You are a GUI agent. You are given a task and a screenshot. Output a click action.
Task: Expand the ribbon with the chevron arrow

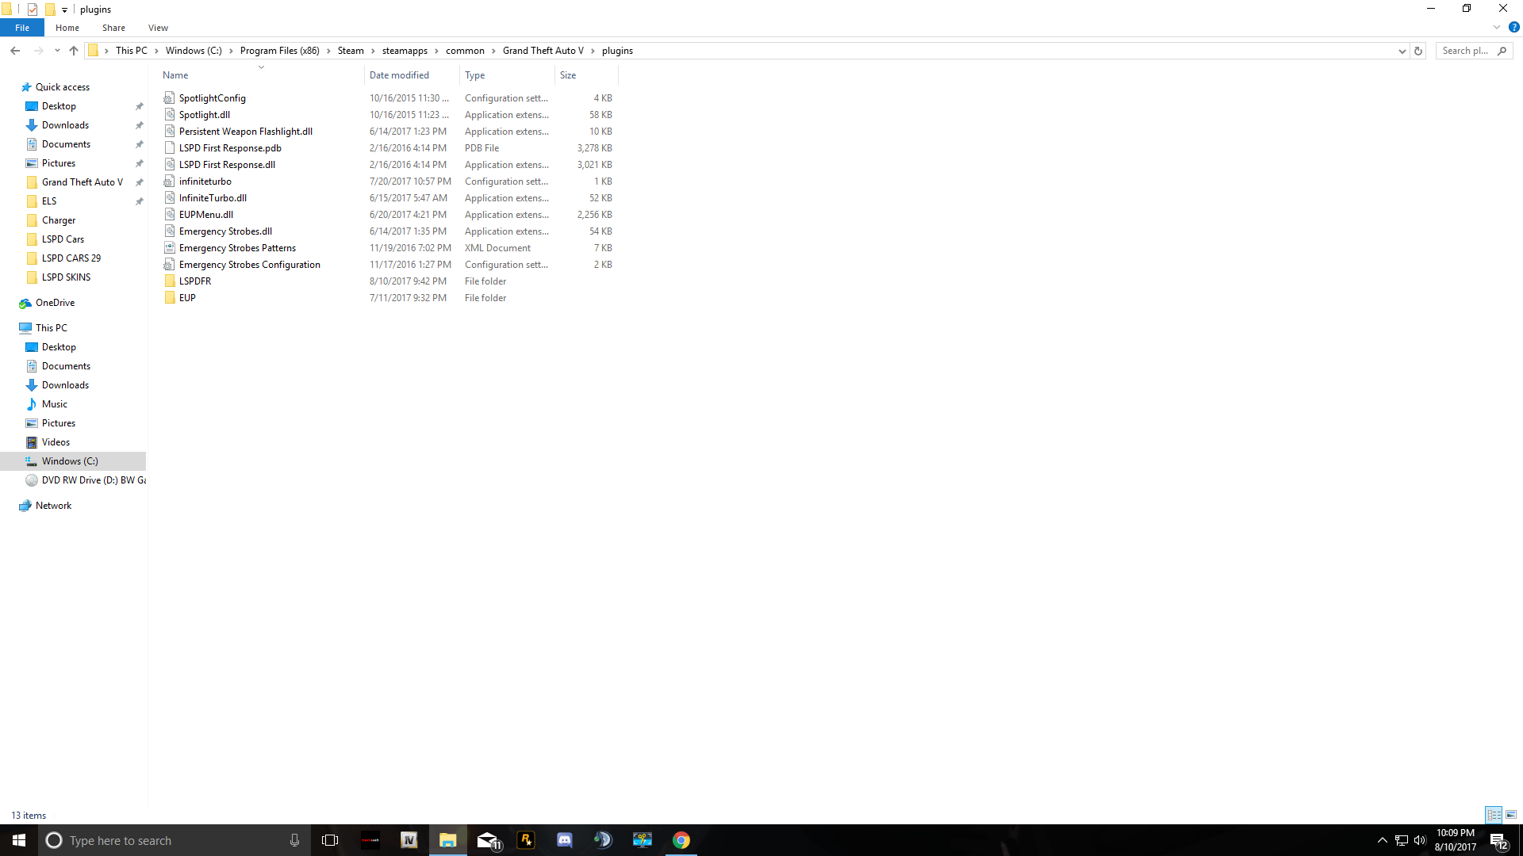pos(1497,27)
